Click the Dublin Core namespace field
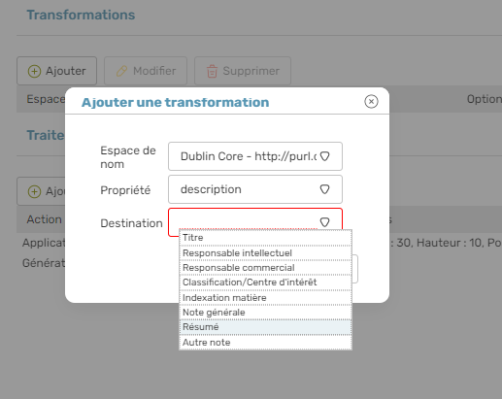 255,156
